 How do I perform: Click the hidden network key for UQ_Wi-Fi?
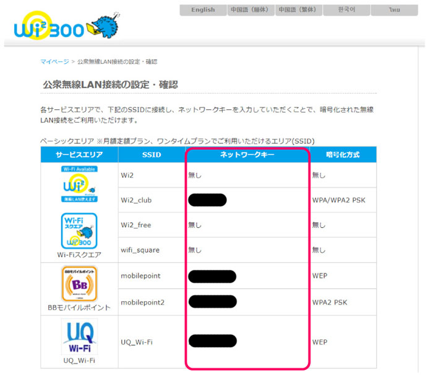point(212,341)
